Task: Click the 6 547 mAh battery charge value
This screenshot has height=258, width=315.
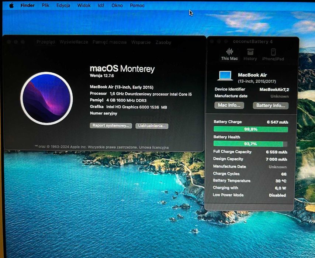Action: pos(277,122)
